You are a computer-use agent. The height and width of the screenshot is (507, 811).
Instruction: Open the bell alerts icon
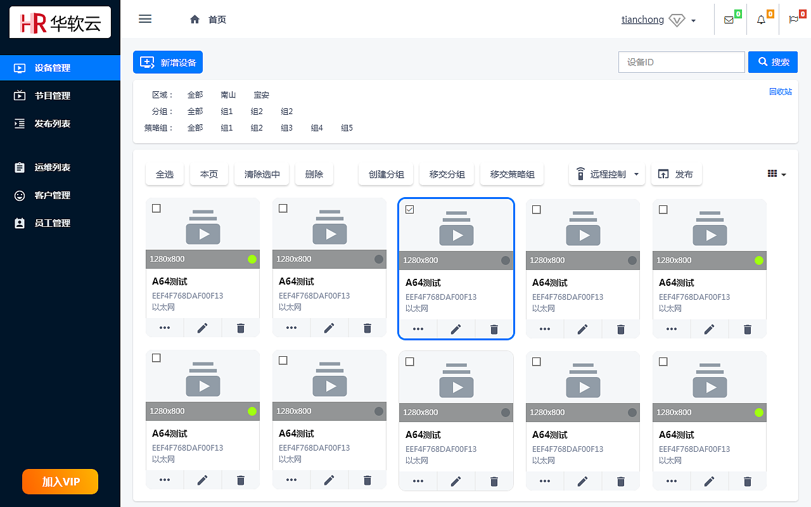tap(761, 20)
